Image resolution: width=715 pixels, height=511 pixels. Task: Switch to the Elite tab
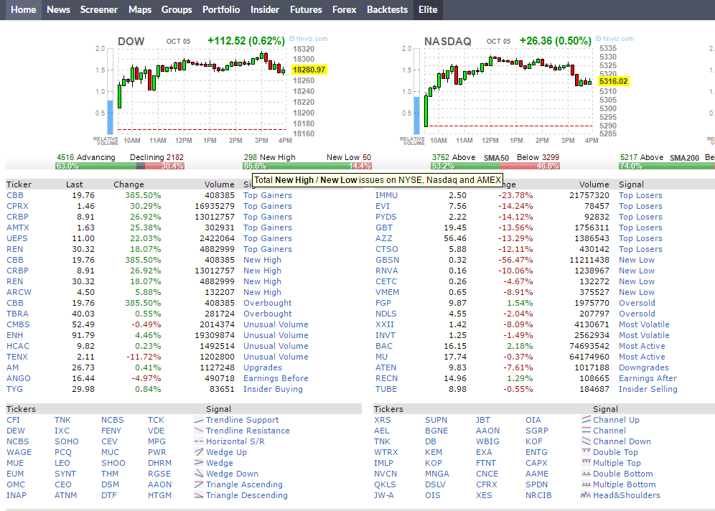tap(428, 9)
